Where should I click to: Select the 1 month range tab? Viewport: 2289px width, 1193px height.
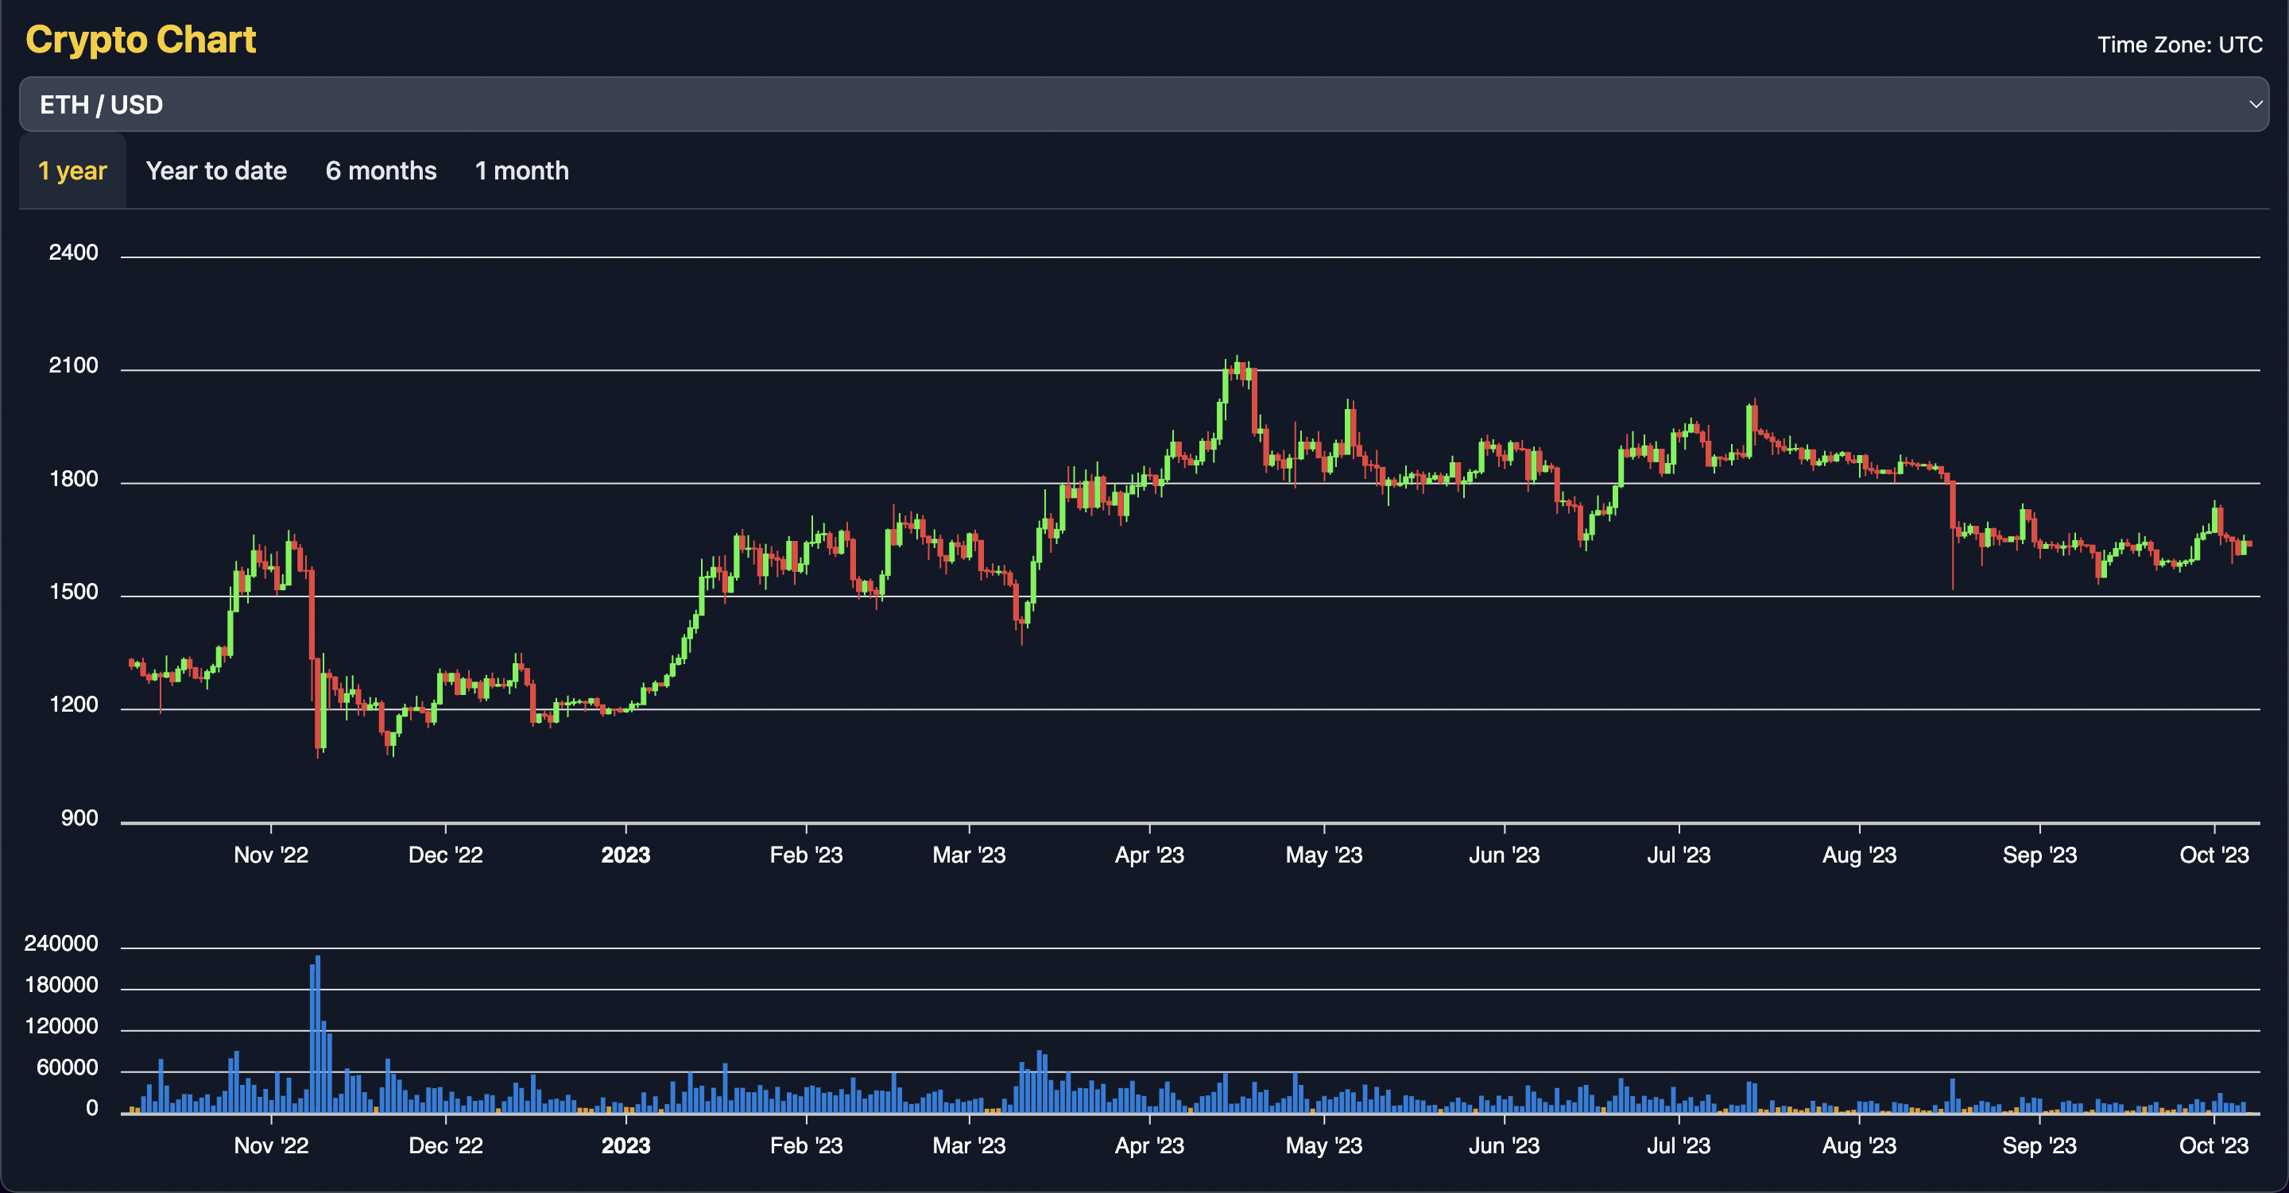tap(521, 171)
